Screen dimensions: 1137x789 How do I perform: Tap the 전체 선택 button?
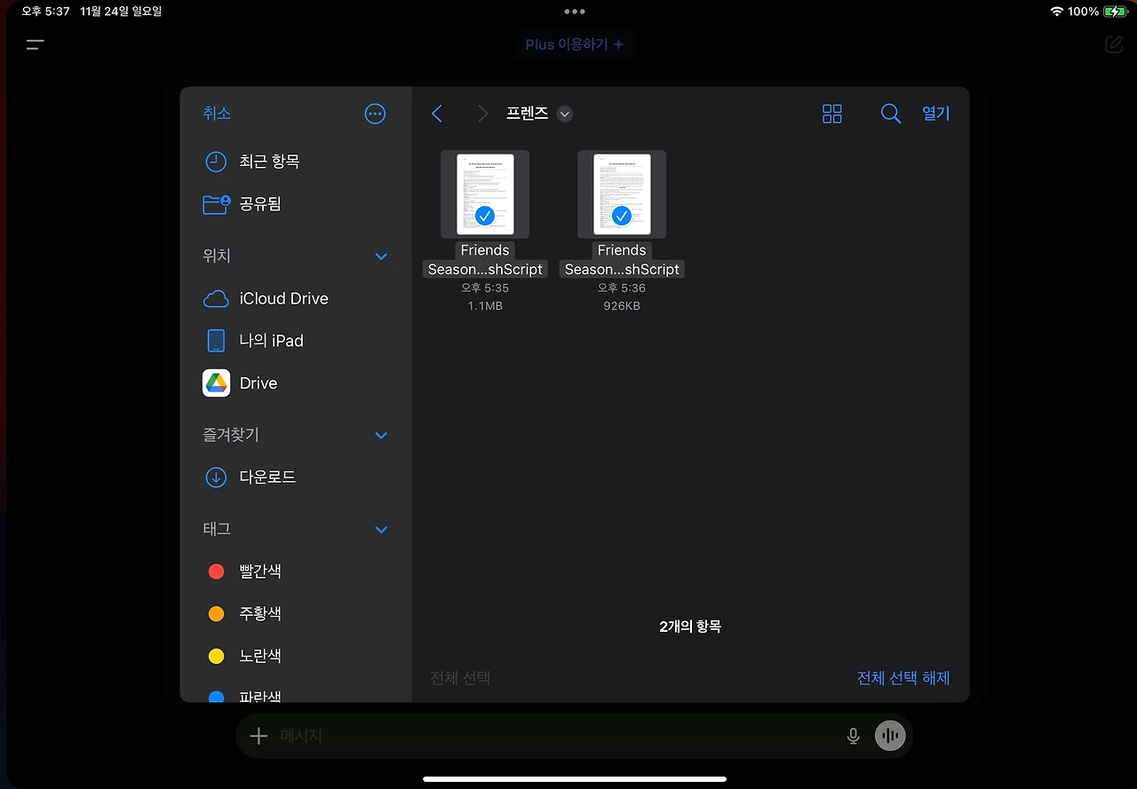pos(460,678)
